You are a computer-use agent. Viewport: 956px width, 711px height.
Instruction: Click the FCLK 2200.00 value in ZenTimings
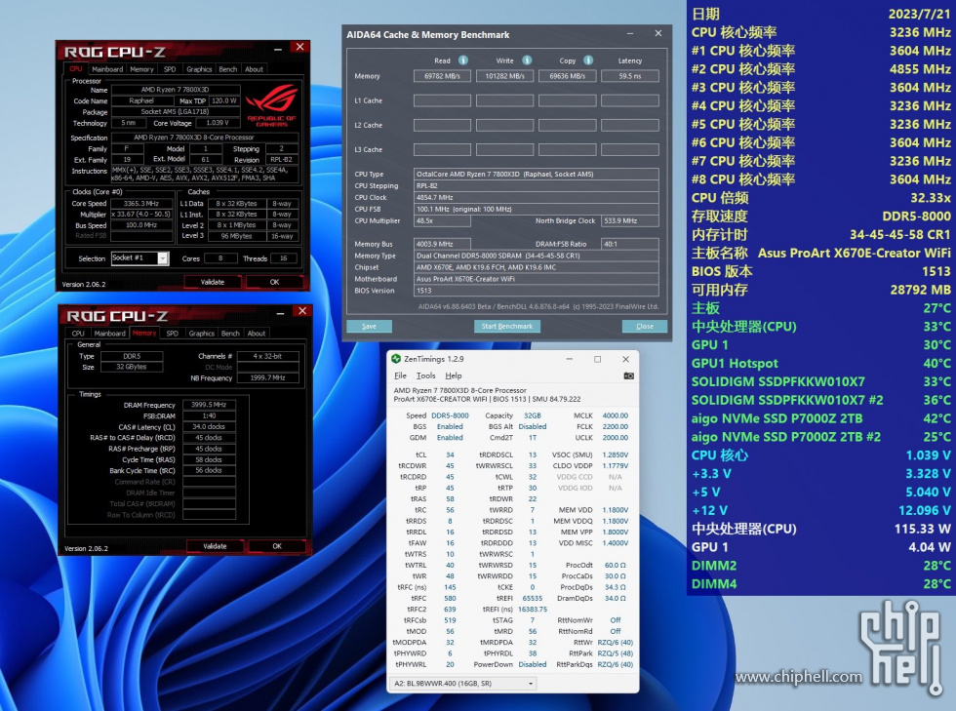(616, 427)
